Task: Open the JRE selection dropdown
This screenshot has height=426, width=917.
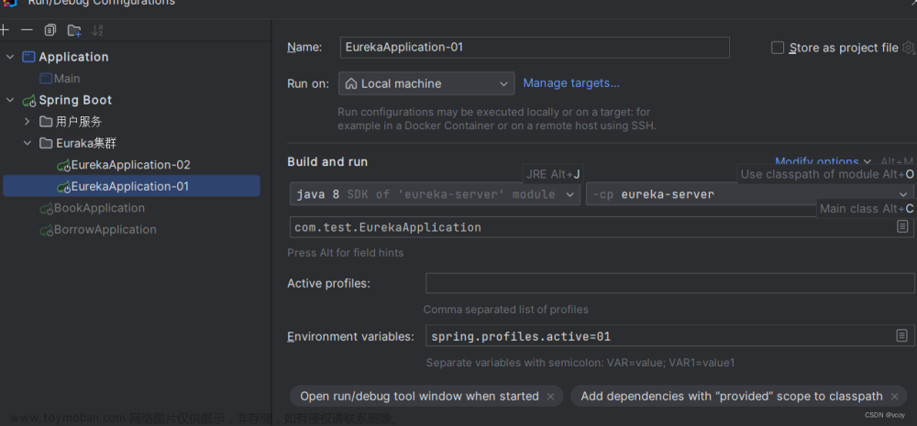Action: tap(435, 194)
